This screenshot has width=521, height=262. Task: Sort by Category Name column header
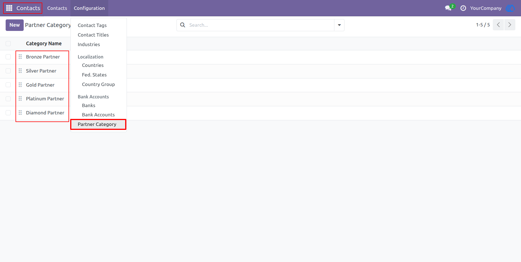[x=44, y=44]
